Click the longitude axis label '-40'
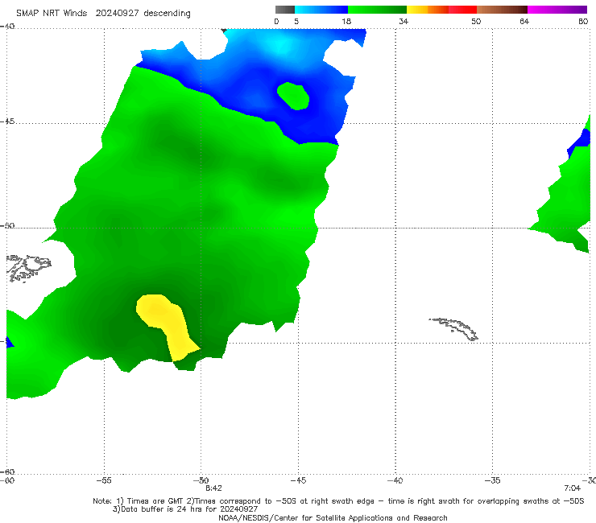Image resolution: width=596 pixels, height=523 pixels. [395, 480]
